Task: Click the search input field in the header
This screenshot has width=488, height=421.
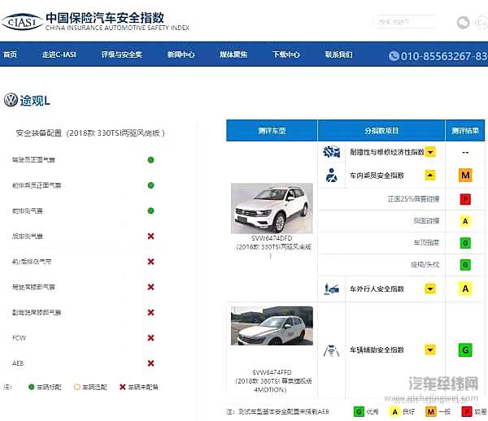Action: pos(406,22)
